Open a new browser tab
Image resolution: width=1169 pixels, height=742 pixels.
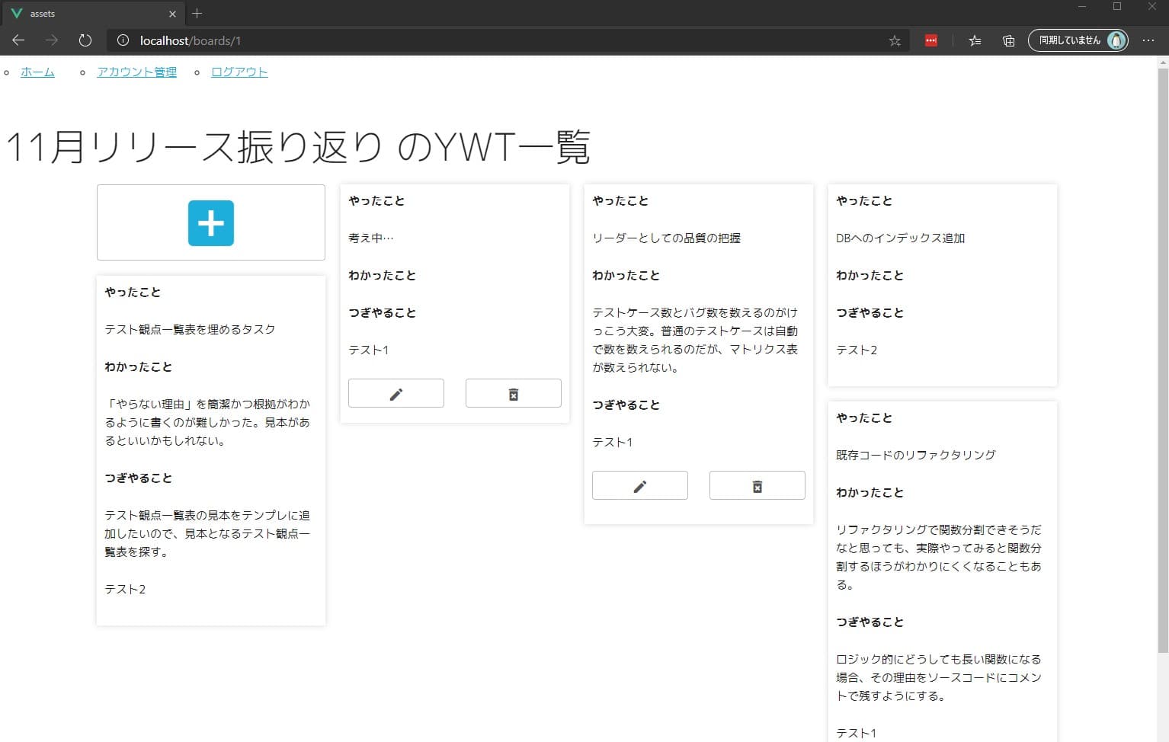(197, 13)
